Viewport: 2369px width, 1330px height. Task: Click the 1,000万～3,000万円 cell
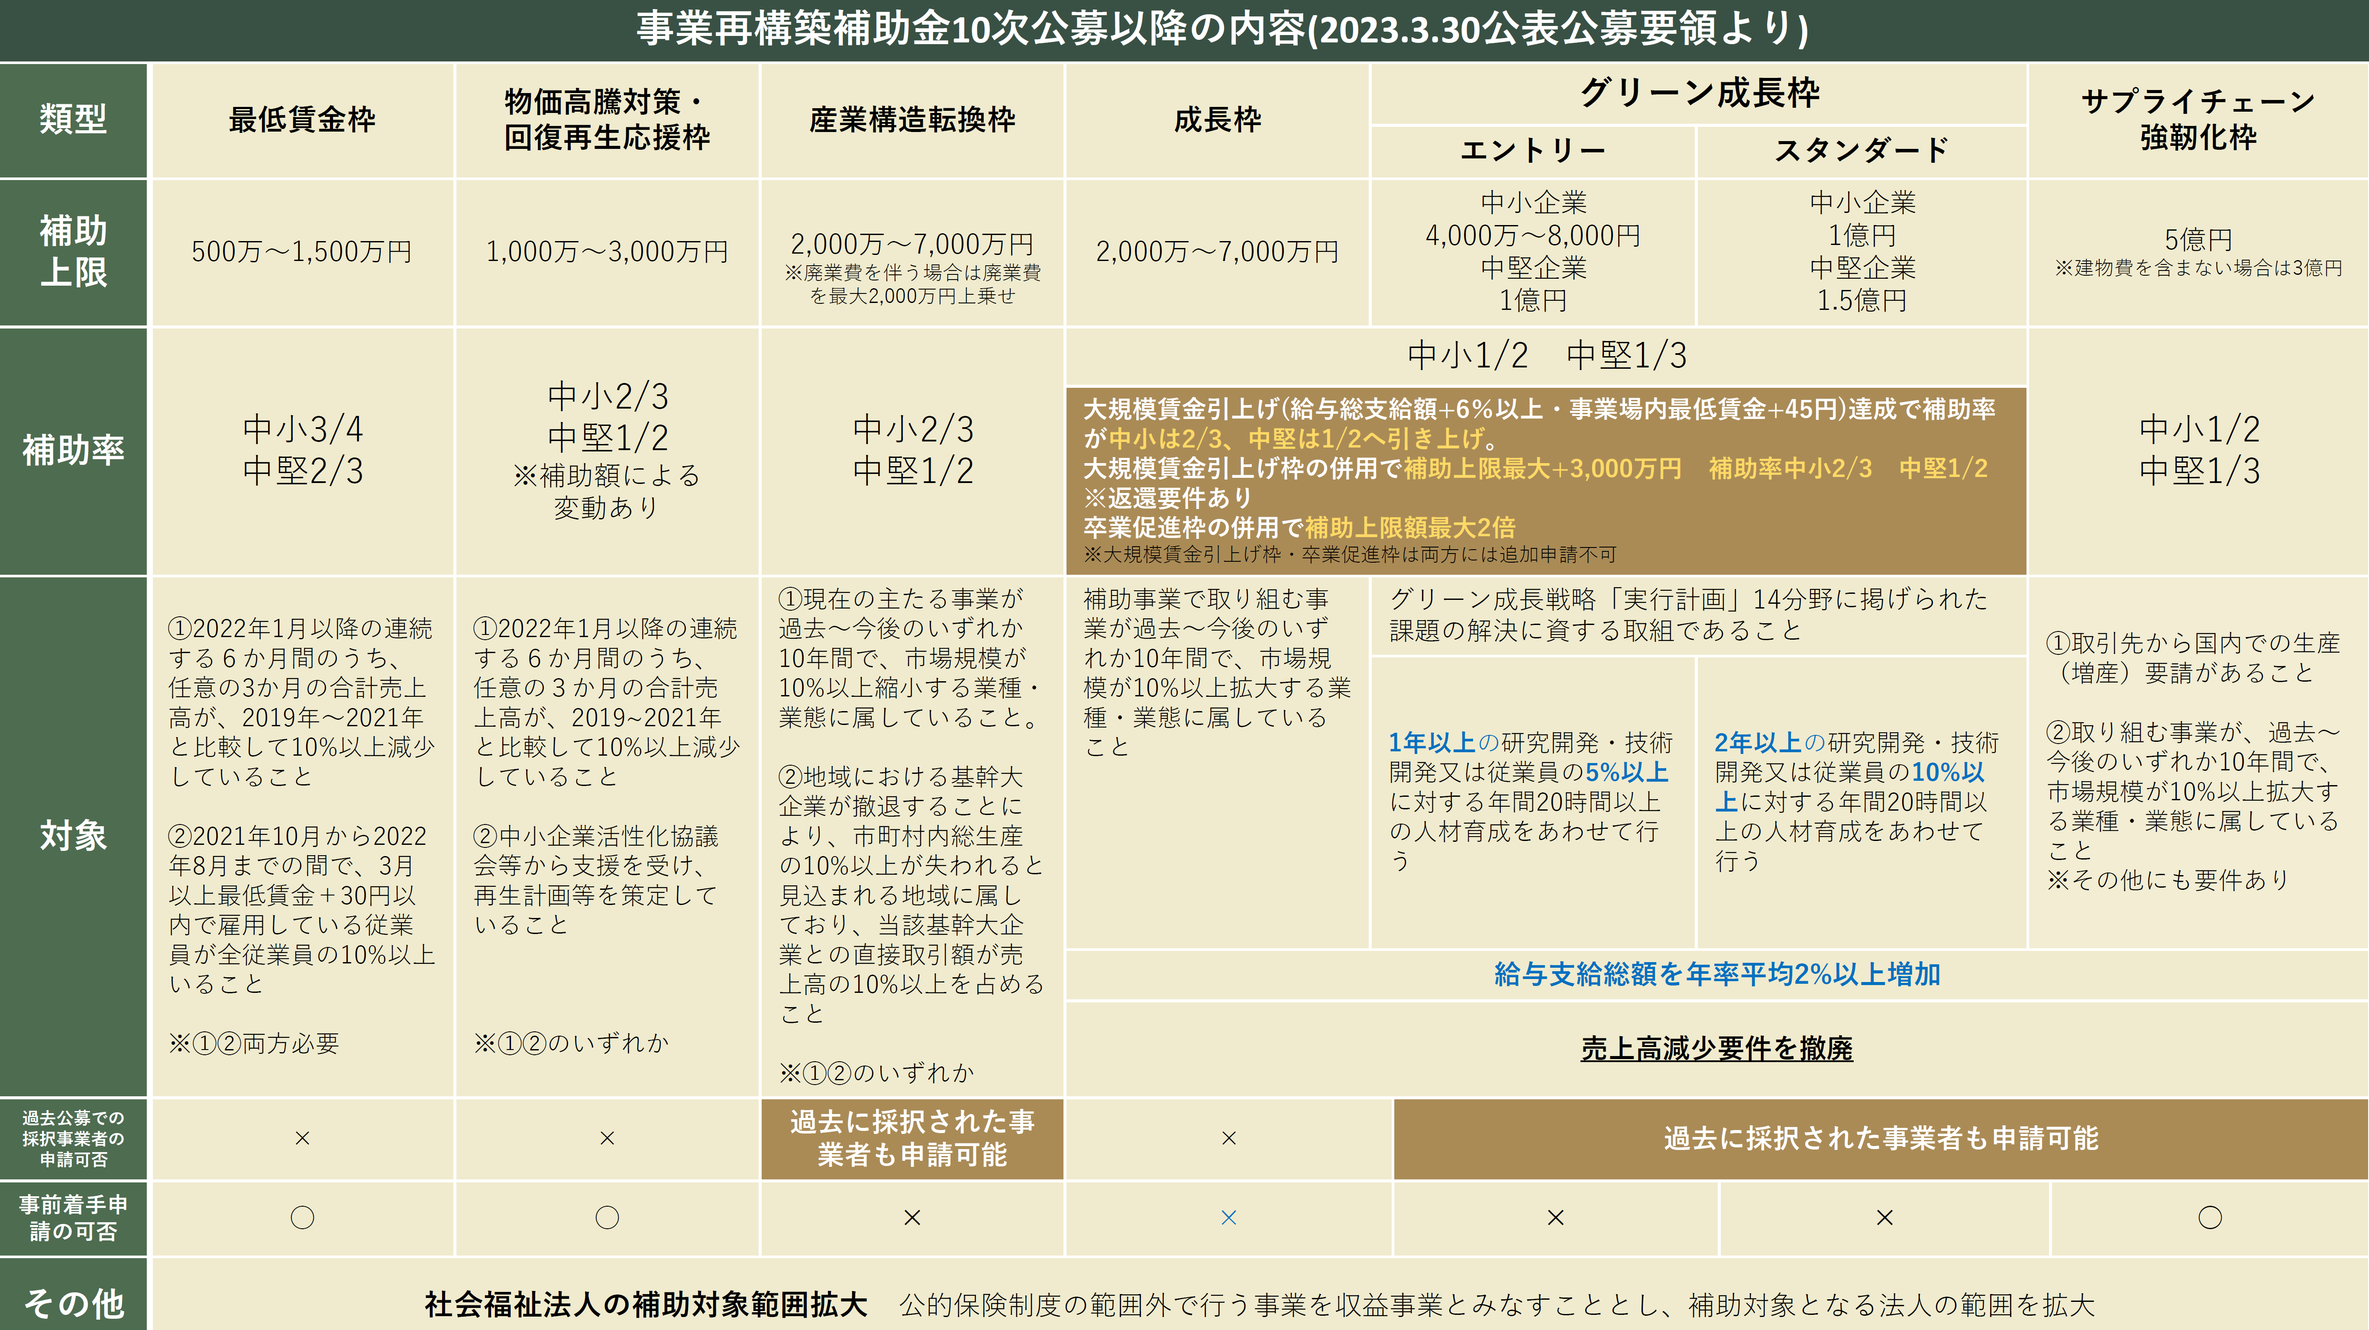click(x=607, y=252)
